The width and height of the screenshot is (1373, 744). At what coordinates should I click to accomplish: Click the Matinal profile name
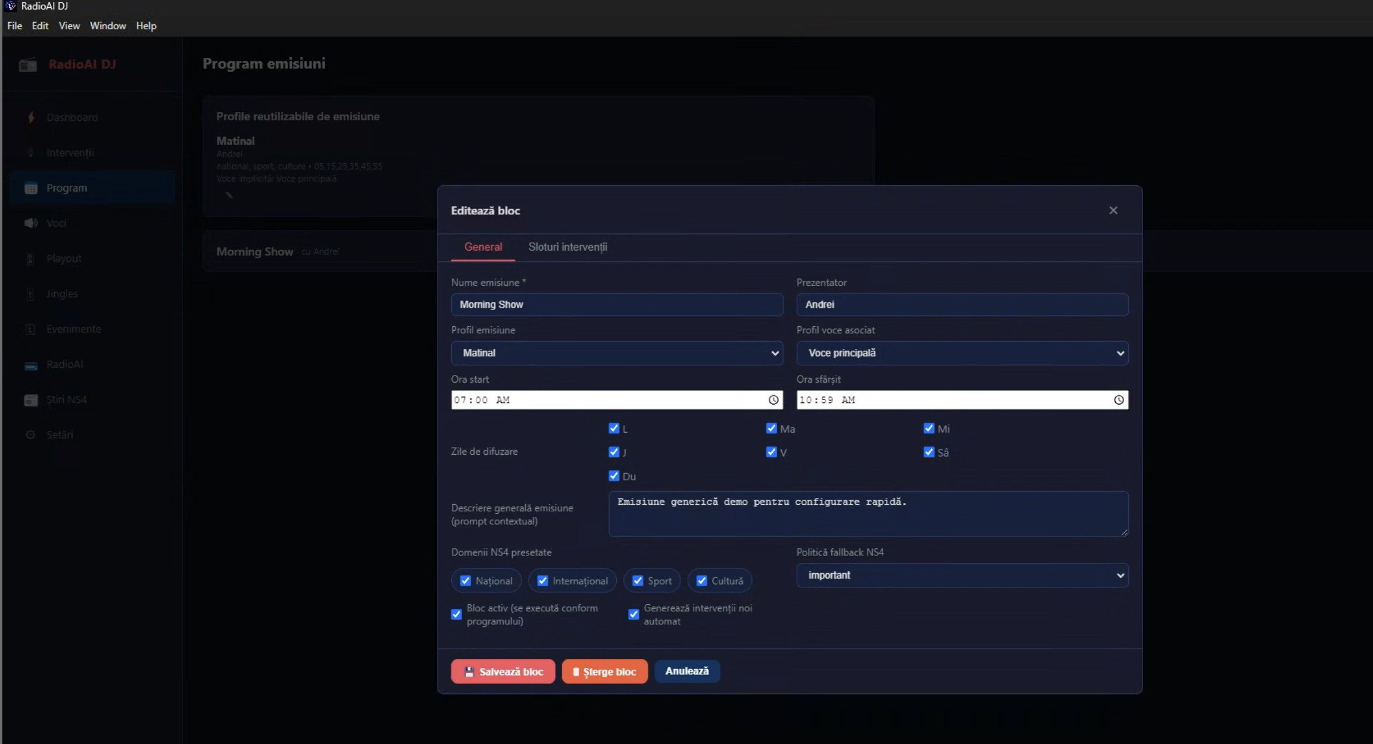235,141
